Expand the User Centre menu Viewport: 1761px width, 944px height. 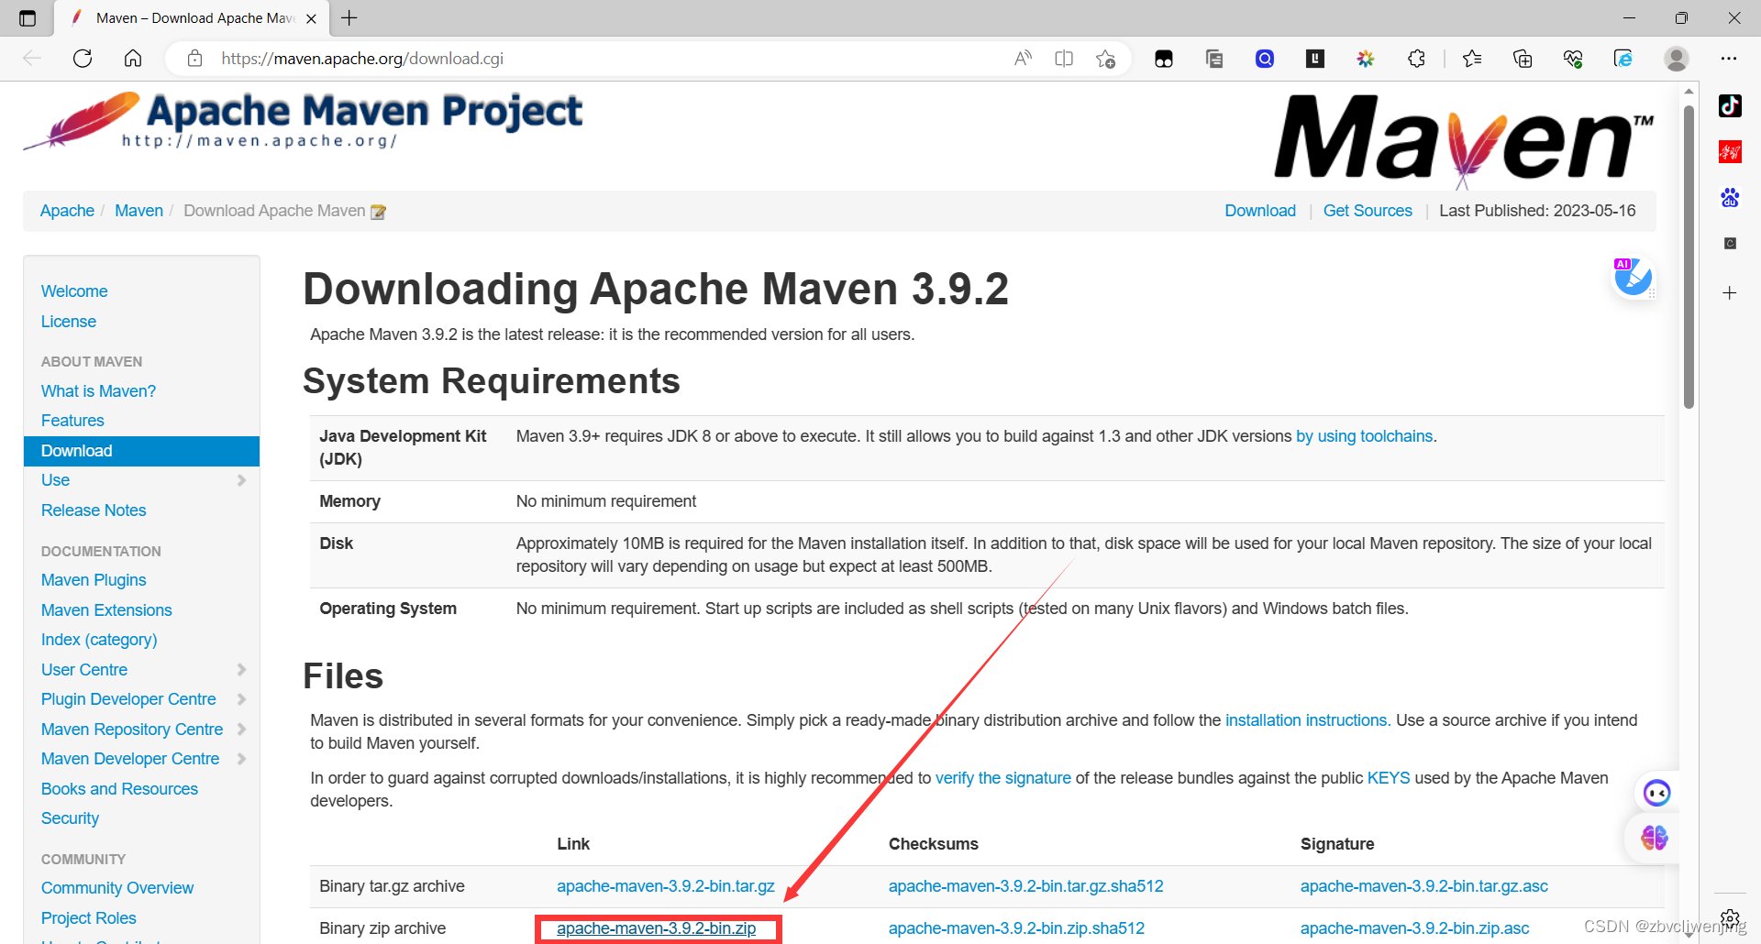[241, 669]
